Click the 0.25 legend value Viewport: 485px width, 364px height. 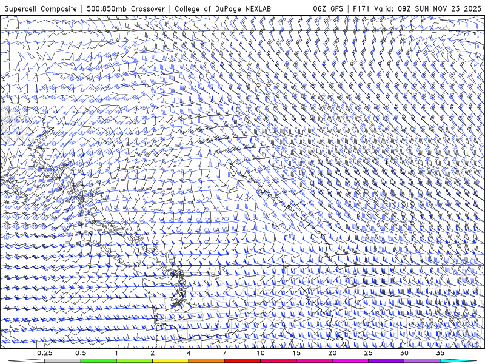coord(44,353)
